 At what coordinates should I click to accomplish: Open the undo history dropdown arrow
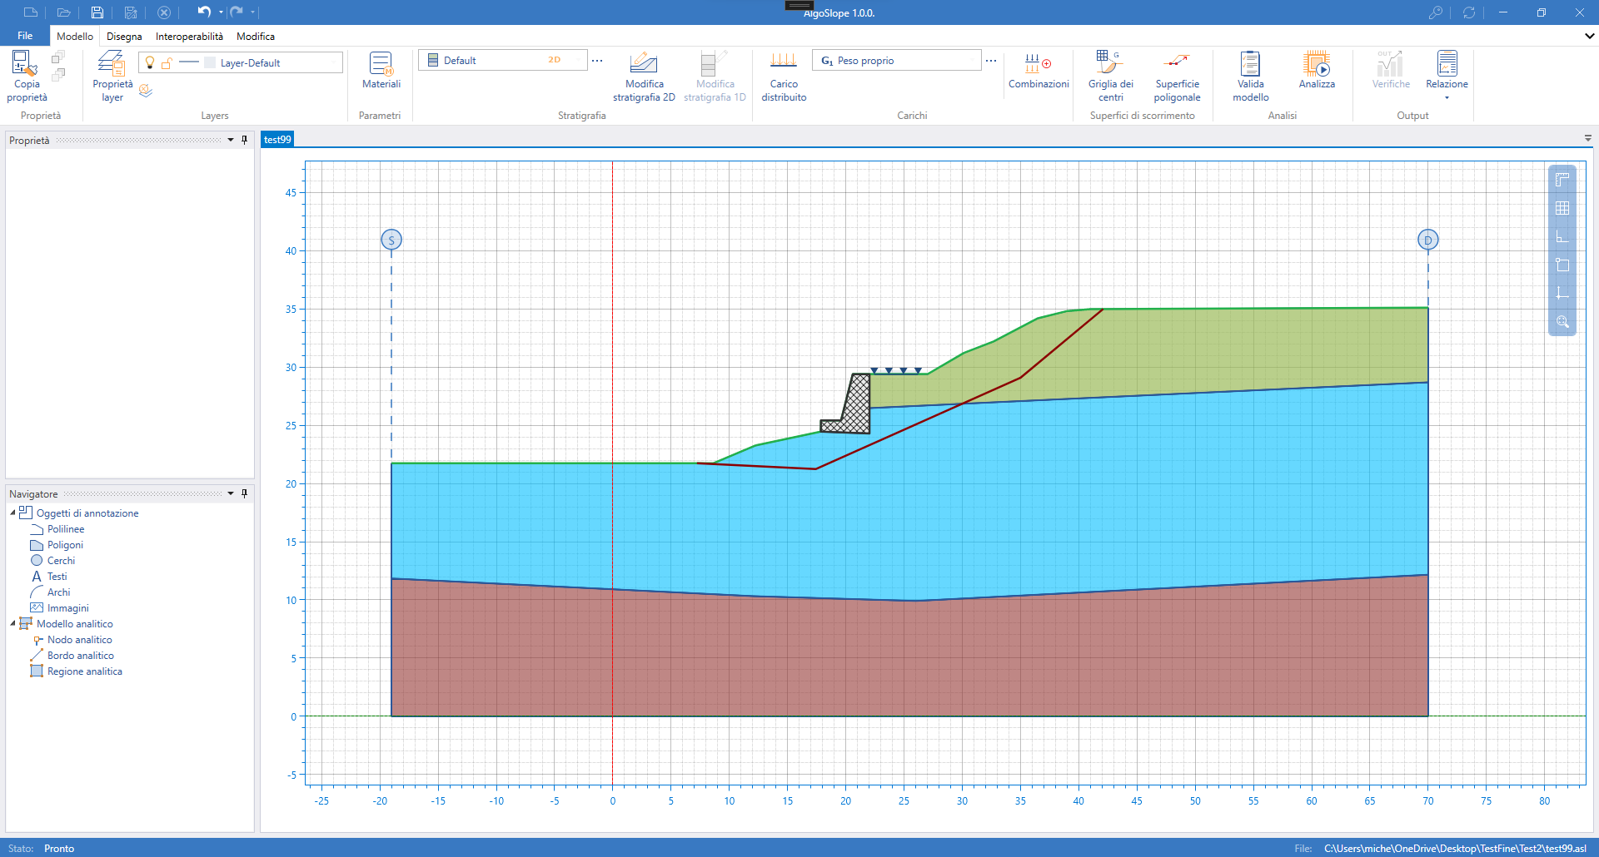(x=221, y=12)
